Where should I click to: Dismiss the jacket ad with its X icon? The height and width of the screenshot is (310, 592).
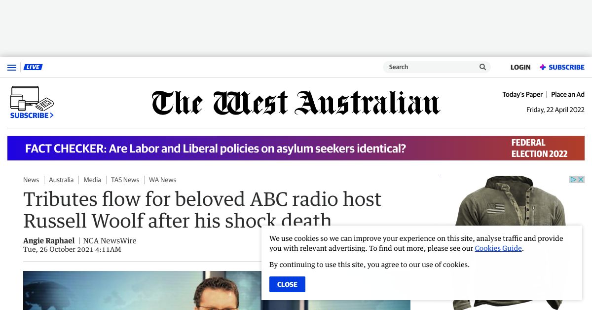581,179
